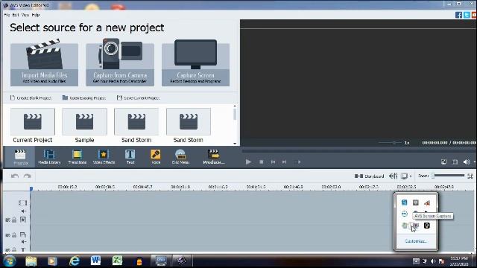Open the preview display dropdown arrow

click(411, 176)
